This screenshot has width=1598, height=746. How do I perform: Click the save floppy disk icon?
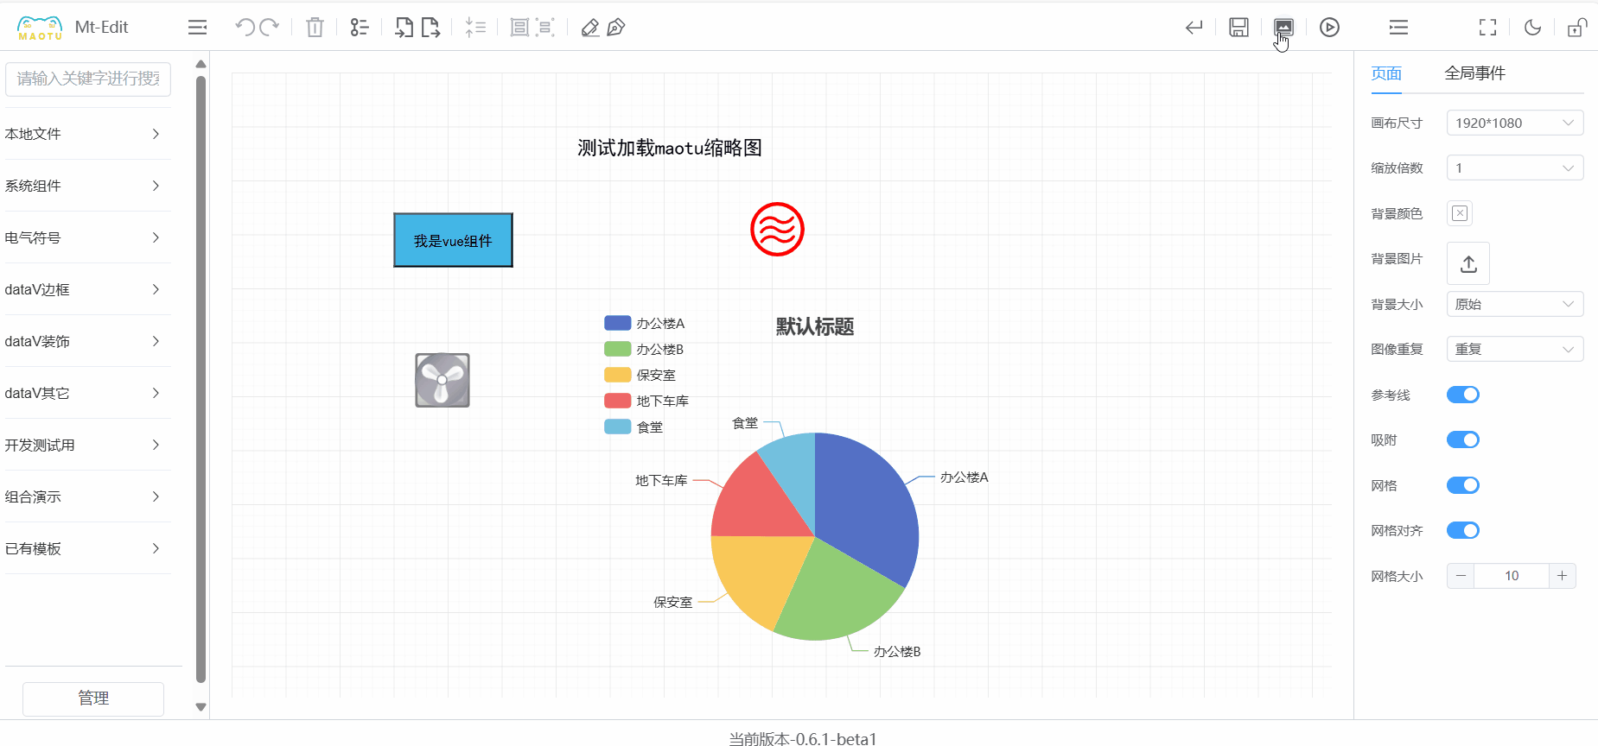1238,28
